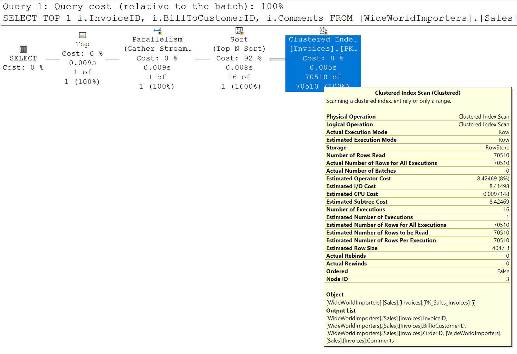
Task: Select the Sort operator icon
Action: click(239, 31)
